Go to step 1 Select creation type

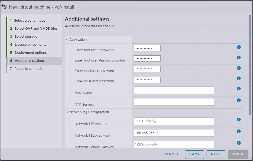pyautogui.click(x=30, y=21)
